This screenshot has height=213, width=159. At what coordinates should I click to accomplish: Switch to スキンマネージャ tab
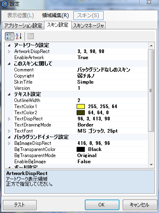tap(88, 25)
